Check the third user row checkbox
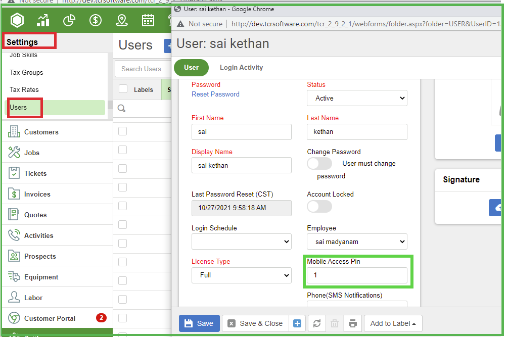 pyautogui.click(x=122, y=169)
